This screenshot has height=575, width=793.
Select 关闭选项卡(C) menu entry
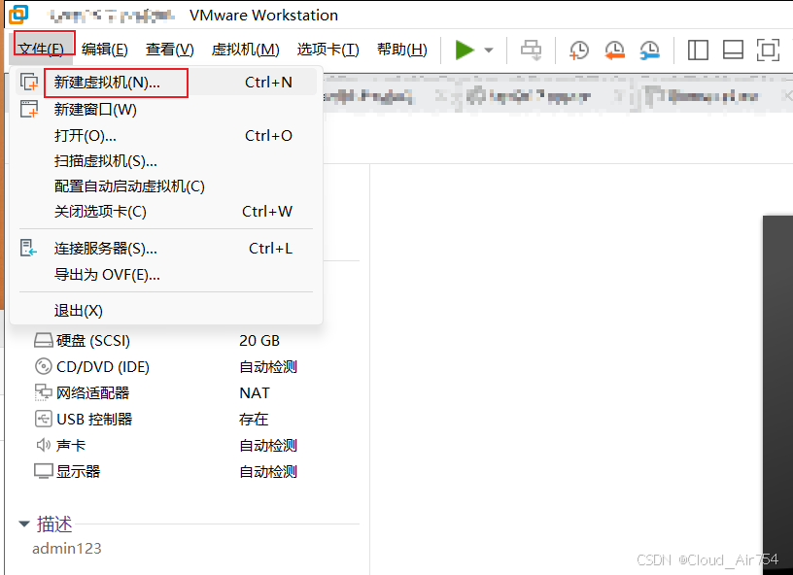166,211
